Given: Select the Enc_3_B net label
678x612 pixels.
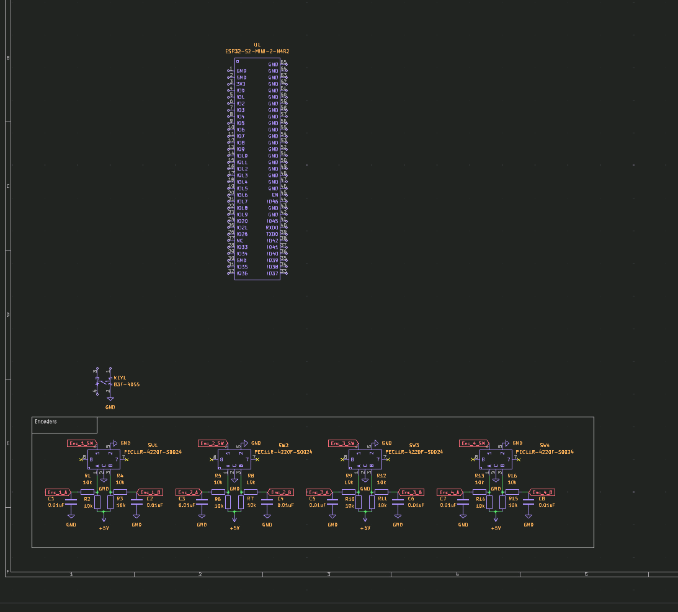Looking at the screenshot, I should tap(411, 492).
